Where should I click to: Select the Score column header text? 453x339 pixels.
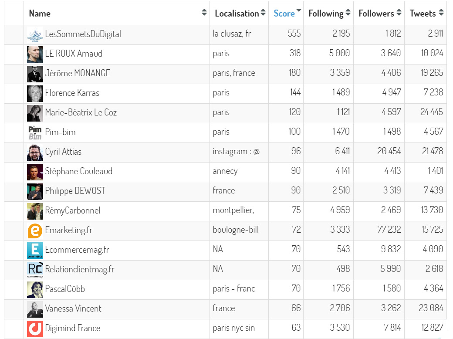coord(284,14)
